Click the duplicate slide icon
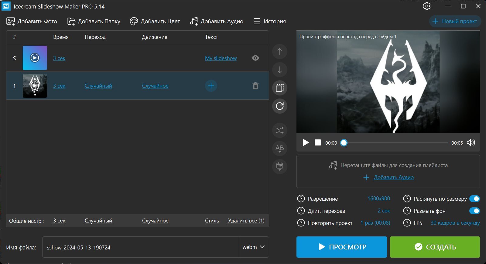Screen dimensions: 486x264 (280, 88)
